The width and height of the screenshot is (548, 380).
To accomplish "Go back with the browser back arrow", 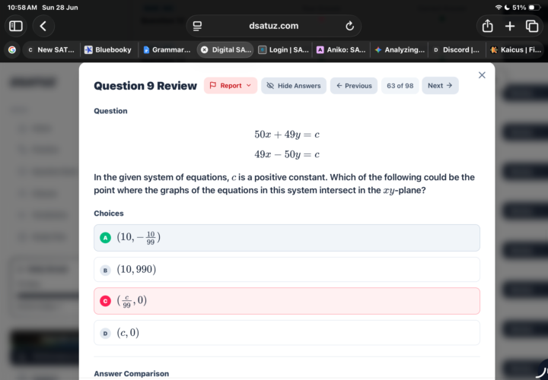I will [43, 26].
